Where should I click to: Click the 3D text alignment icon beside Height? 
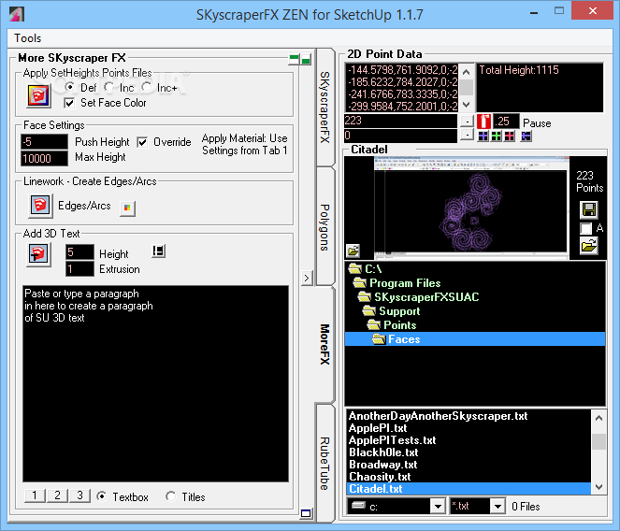pos(158,251)
